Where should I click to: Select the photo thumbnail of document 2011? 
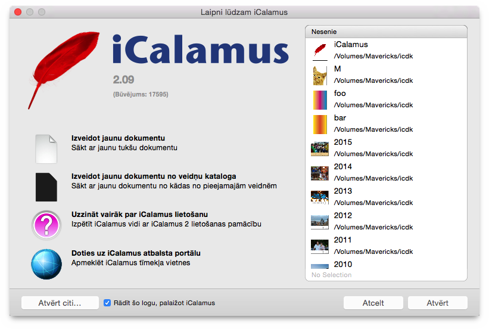[x=320, y=246]
